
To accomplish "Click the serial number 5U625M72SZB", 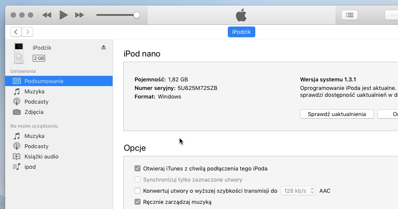I will pyautogui.click(x=197, y=88).
